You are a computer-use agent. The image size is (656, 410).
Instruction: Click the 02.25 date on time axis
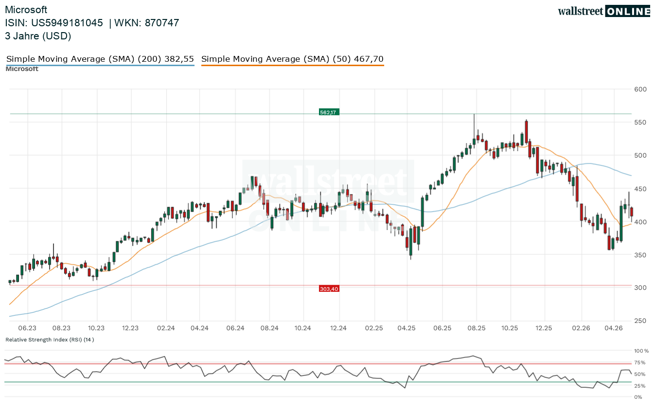pyautogui.click(x=374, y=328)
